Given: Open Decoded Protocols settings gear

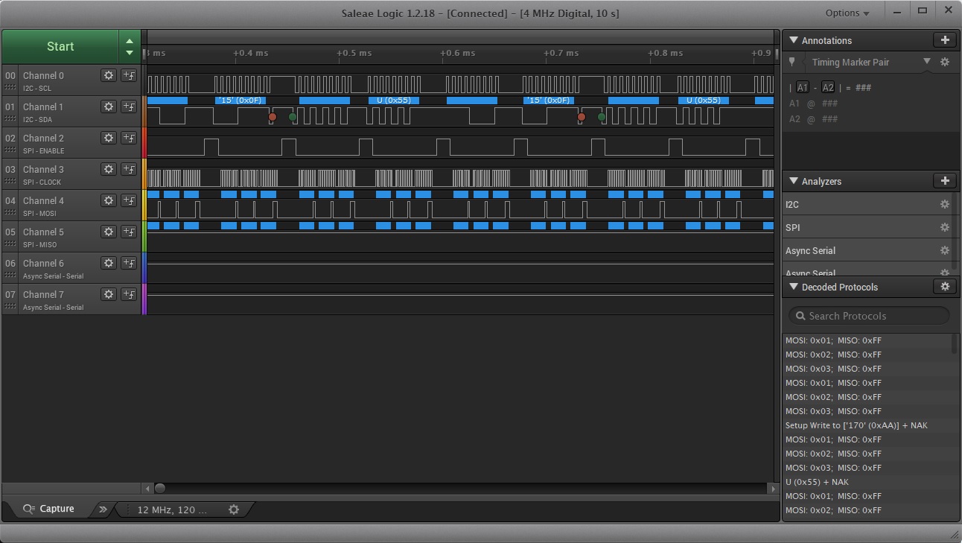Looking at the screenshot, I should pyautogui.click(x=944, y=287).
